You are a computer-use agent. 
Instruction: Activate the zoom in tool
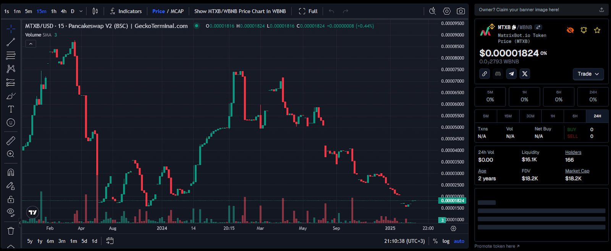(x=11, y=154)
